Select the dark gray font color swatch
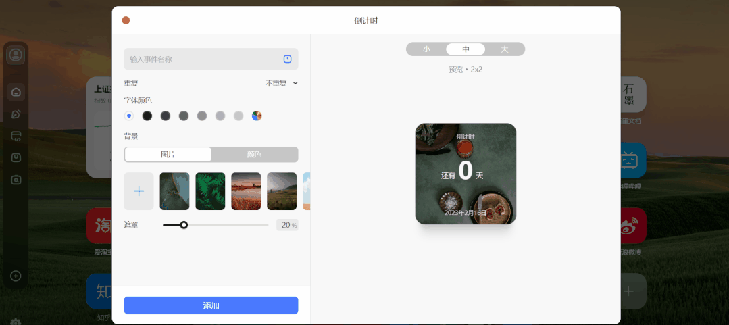Image resolution: width=729 pixels, height=325 pixels. tap(184, 116)
